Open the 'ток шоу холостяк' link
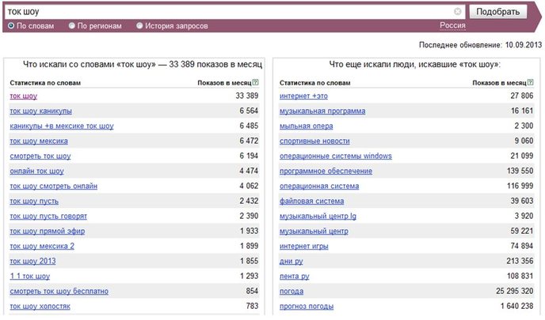This screenshot has width=545, height=320. coord(40,306)
